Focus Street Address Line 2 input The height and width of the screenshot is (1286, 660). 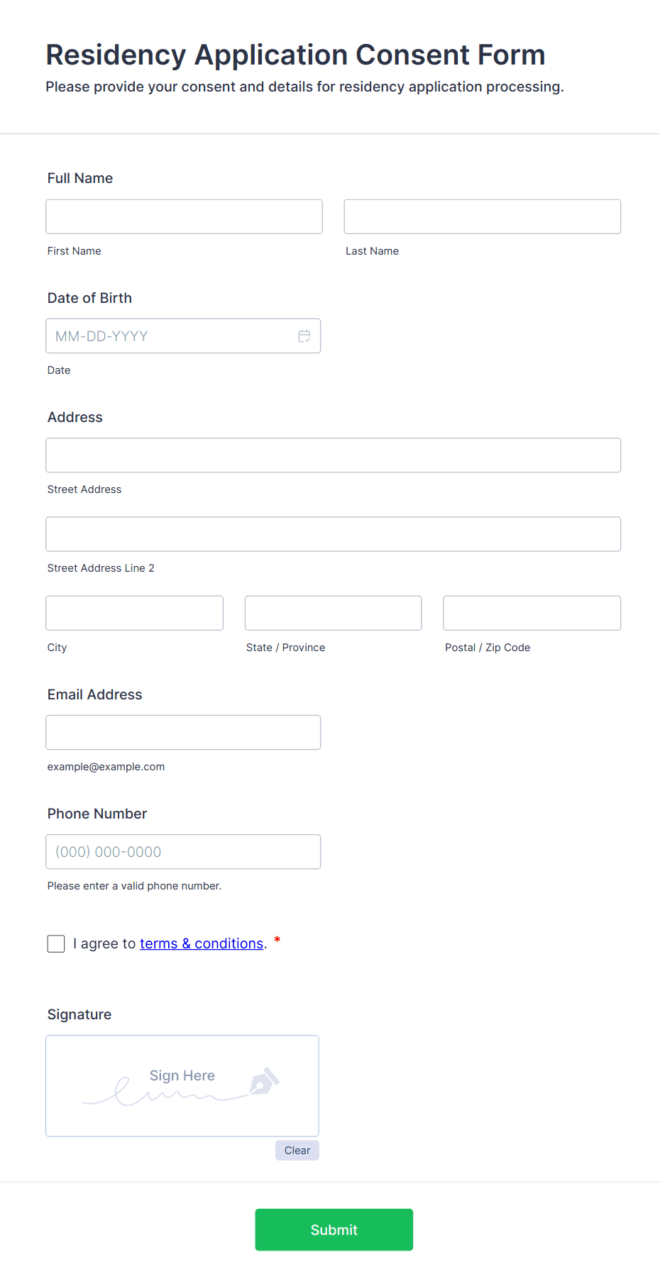333,534
